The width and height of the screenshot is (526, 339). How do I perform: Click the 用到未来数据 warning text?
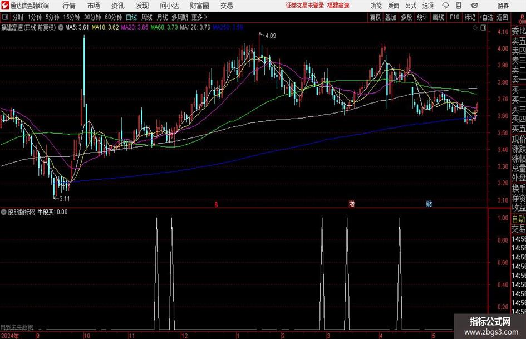click(x=17, y=327)
